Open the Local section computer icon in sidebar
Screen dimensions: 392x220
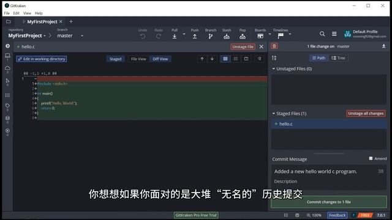[x=7, y=56]
